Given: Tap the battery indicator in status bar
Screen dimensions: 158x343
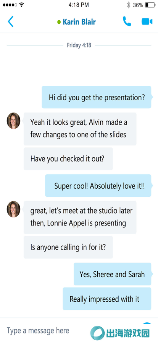Looking at the screenshot, I should 150,5.
